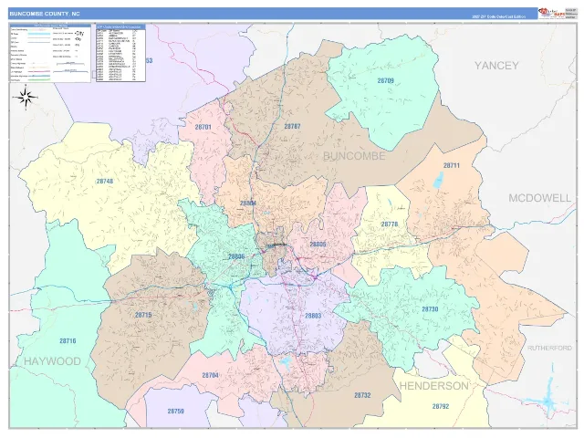The image size is (584, 438).
Task: Click the map legend box
Action: [50, 53]
